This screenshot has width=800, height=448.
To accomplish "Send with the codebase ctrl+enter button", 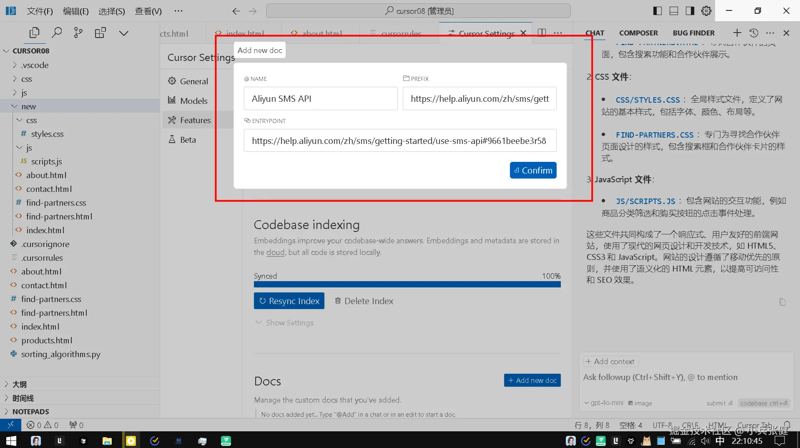I will click(763, 403).
